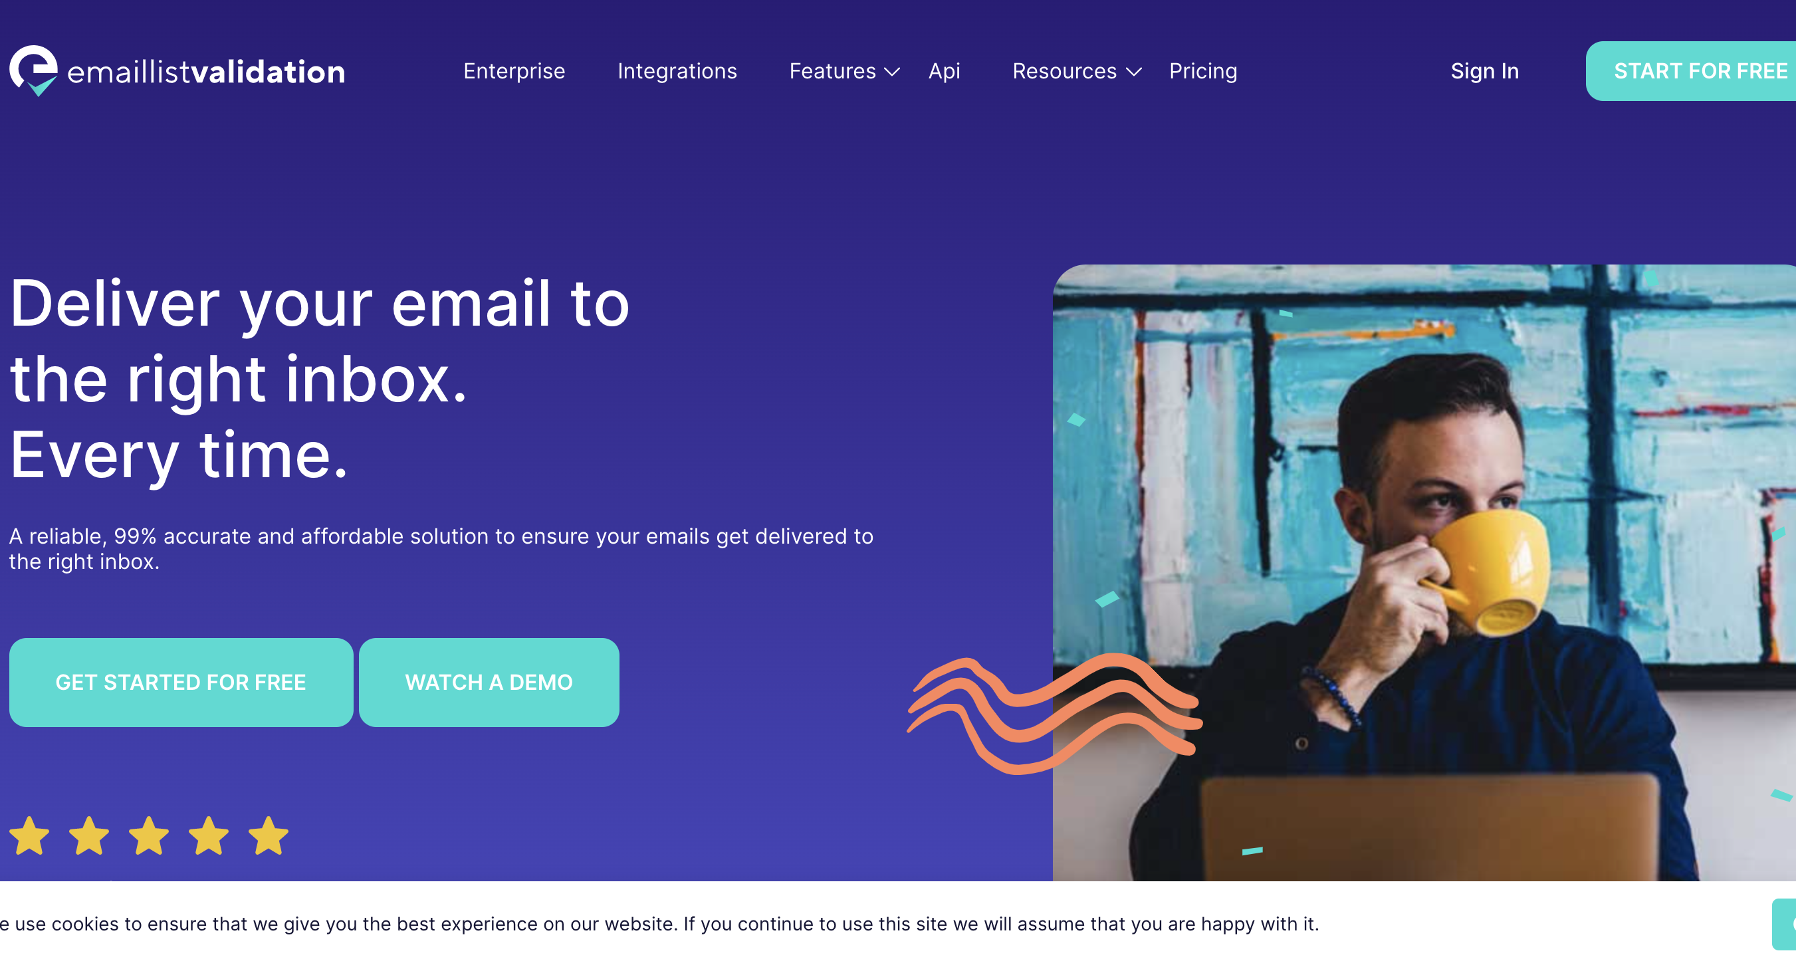
Task: Click the Sign In link
Action: [x=1484, y=71]
